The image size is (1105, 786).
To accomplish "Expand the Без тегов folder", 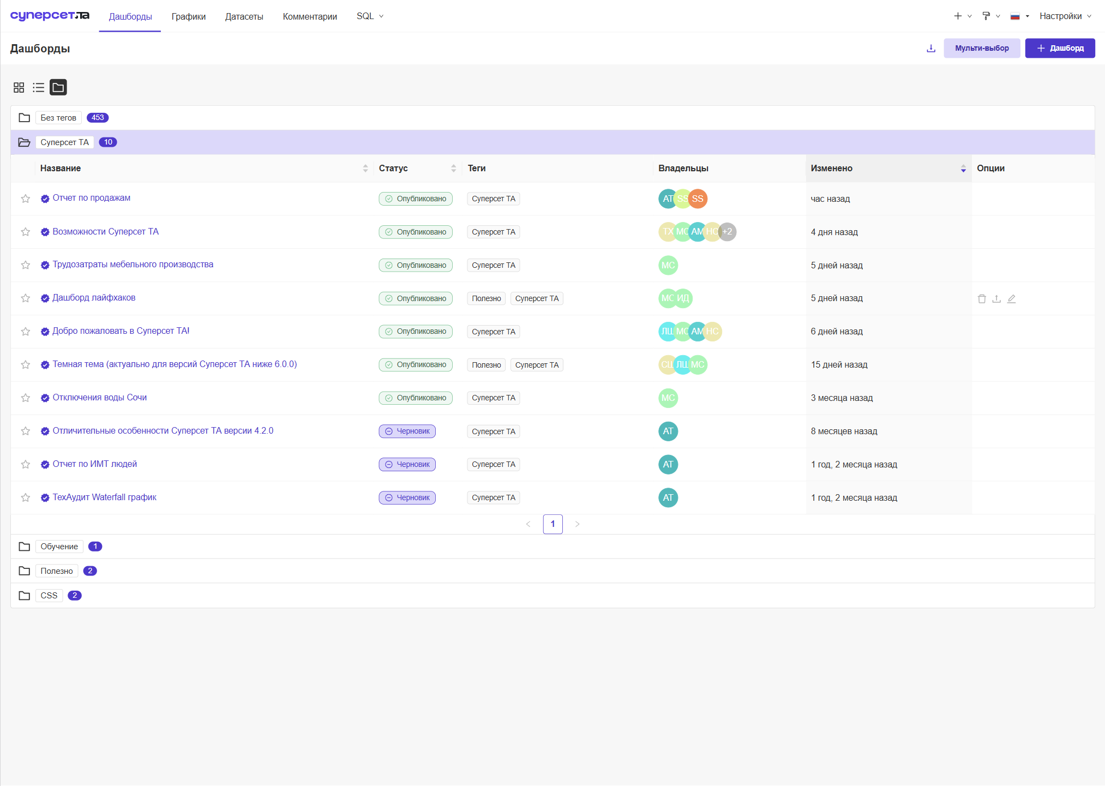I will 552,118.
